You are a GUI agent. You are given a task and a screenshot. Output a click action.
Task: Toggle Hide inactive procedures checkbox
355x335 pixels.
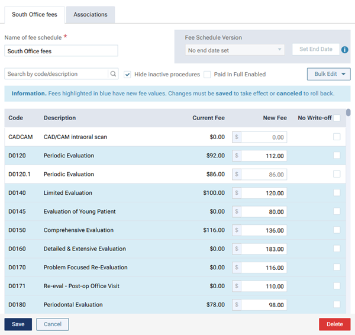(x=127, y=75)
